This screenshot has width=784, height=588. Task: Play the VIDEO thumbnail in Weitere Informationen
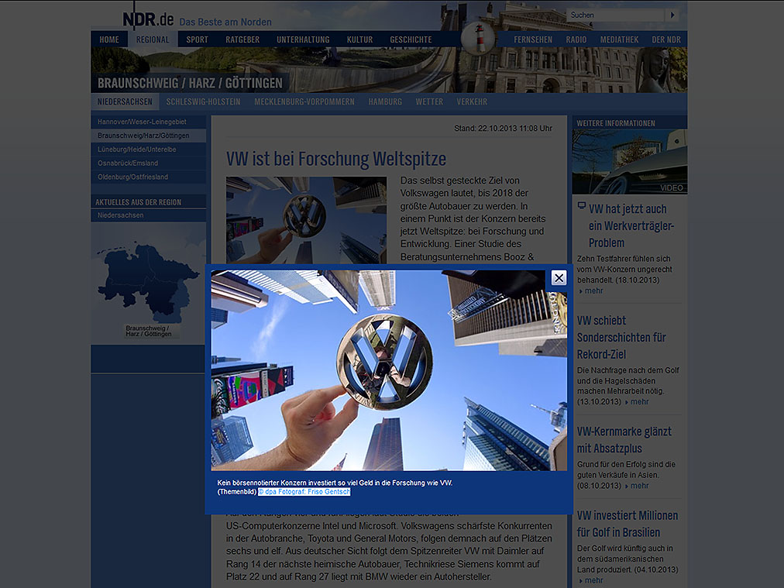(x=630, y=161)
